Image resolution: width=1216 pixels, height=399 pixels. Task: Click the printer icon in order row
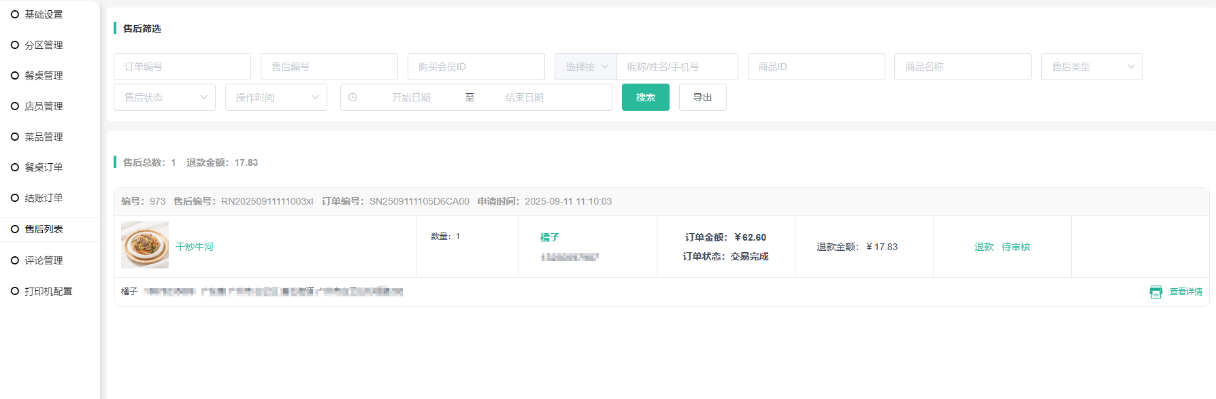point(1156,292)
